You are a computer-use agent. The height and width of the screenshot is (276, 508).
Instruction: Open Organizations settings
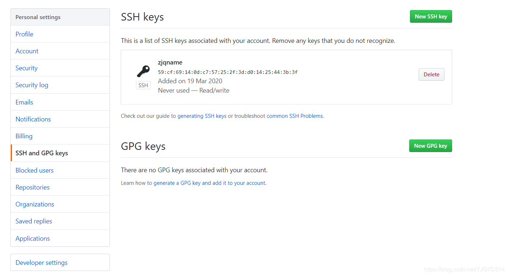(35, 204)
